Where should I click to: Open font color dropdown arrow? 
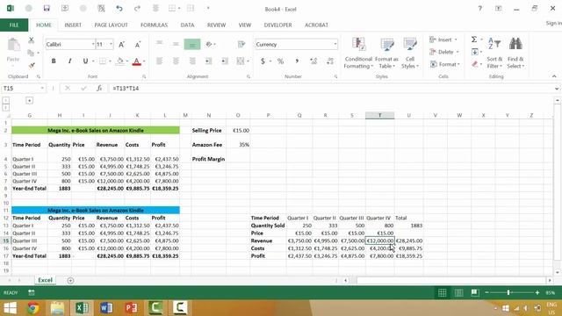click(144, 61)
